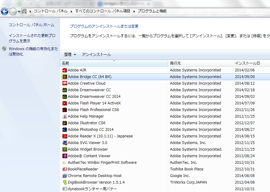Screen dimensions: 270x192
Task: Click the AuthenTec, Inc. publisher cell
Action: coord(184,162)
